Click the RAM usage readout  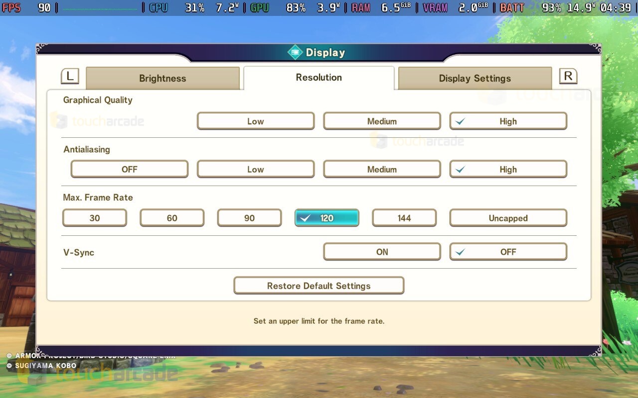point(381,7)
